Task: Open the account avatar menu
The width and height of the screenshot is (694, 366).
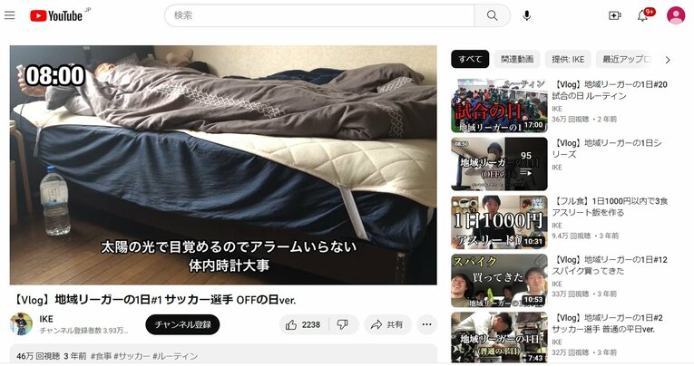Action: 676,15
